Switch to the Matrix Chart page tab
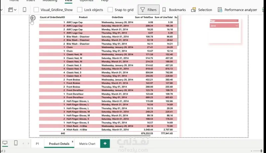 [87, 144]
